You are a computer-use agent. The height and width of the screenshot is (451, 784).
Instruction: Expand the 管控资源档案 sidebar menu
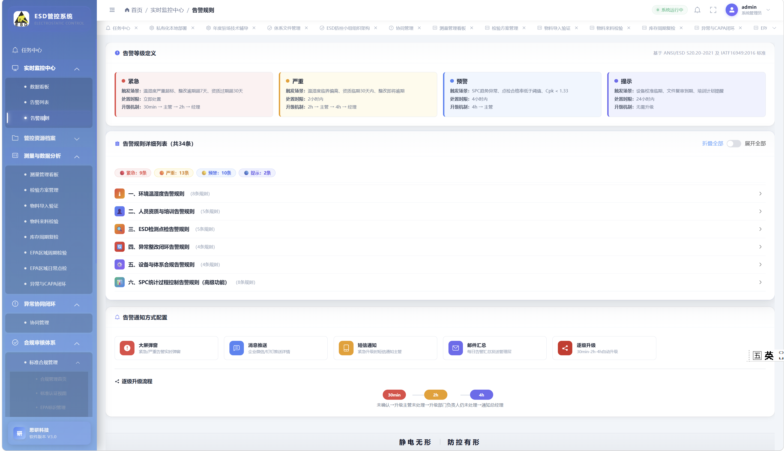click(x=49, y=138)
